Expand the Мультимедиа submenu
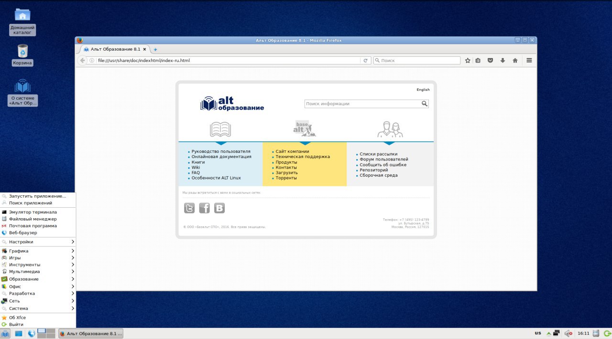Screen dimensions: 612x339 coord(38,272)
